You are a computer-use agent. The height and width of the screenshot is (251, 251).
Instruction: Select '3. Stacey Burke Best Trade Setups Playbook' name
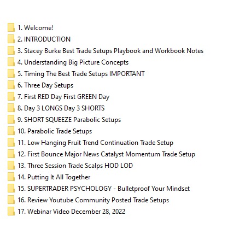pos(110,51)
